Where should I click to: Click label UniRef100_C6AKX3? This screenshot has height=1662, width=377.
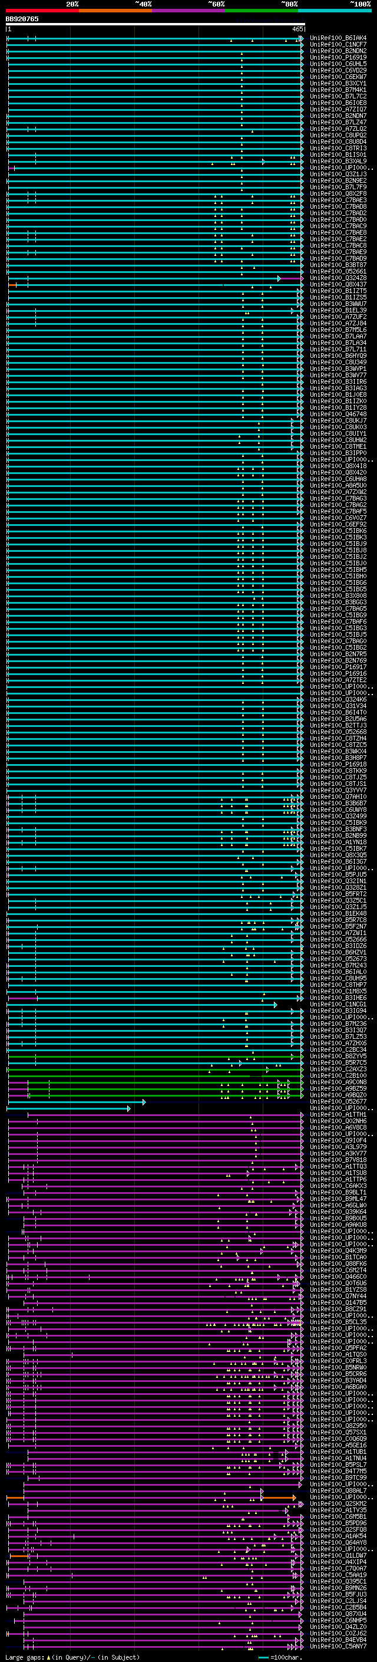pyautogui.click(x=338, y=1186)
